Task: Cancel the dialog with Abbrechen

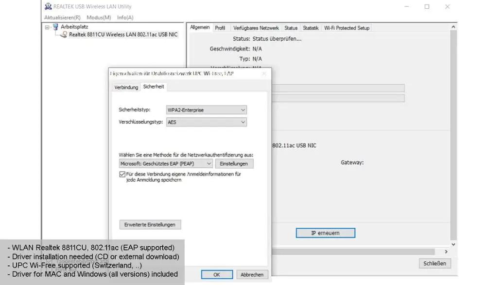Action: pyautogui.click(x=252, y=274)
